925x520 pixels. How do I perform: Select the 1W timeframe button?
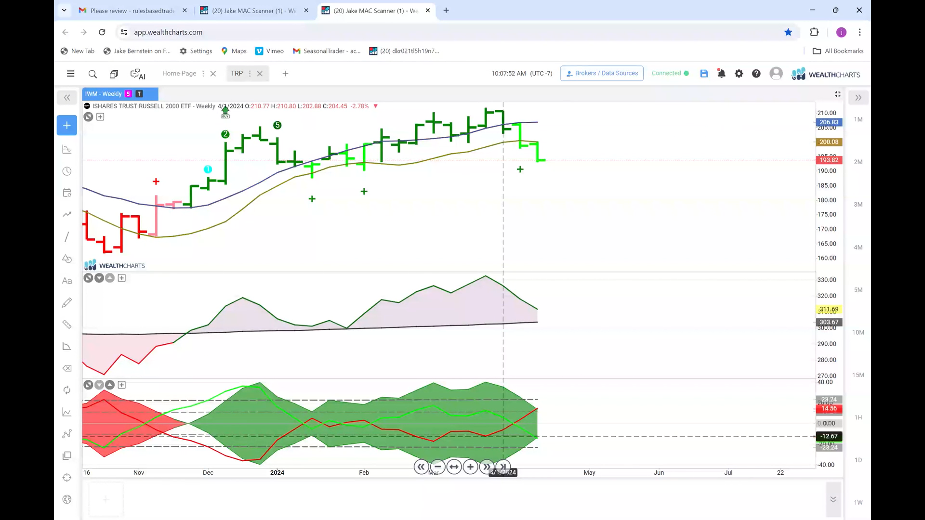point(858,502)
